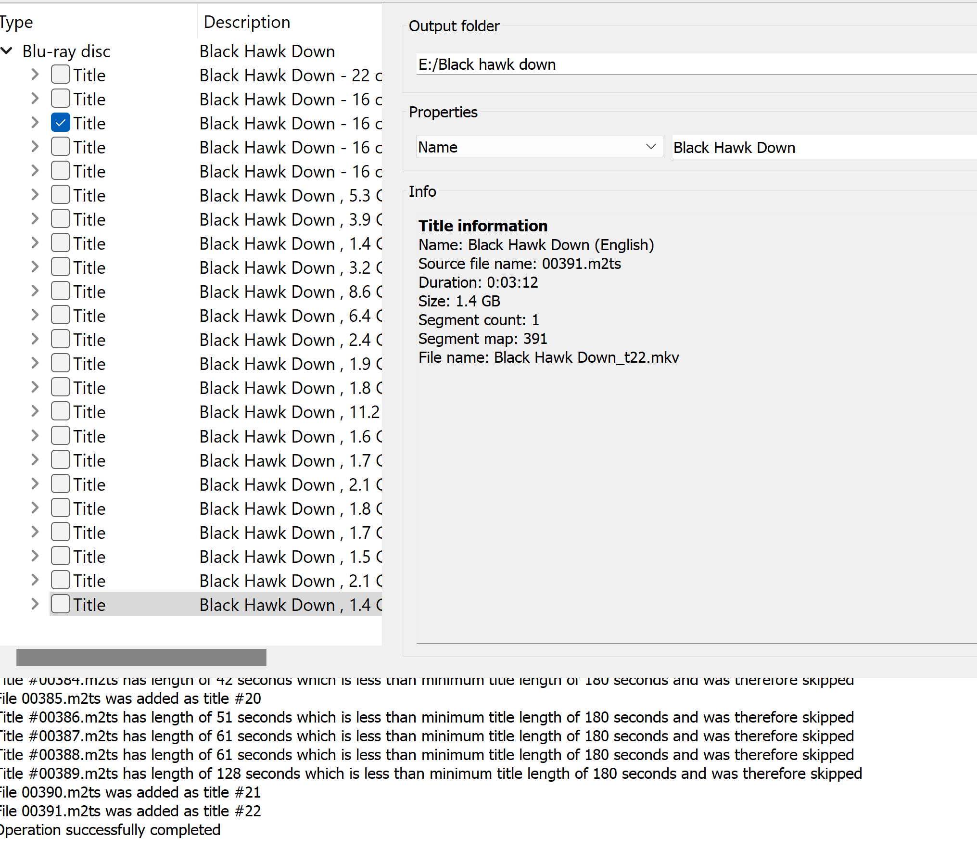Click log line 'File 00391.m2ts was added as title #22'
Image resolution: width=977 pixels, height=850 pixels.
(x=130, y=811)
